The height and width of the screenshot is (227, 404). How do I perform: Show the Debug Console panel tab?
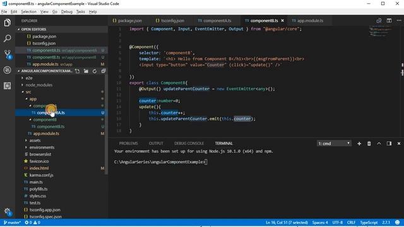click(189, 143)
